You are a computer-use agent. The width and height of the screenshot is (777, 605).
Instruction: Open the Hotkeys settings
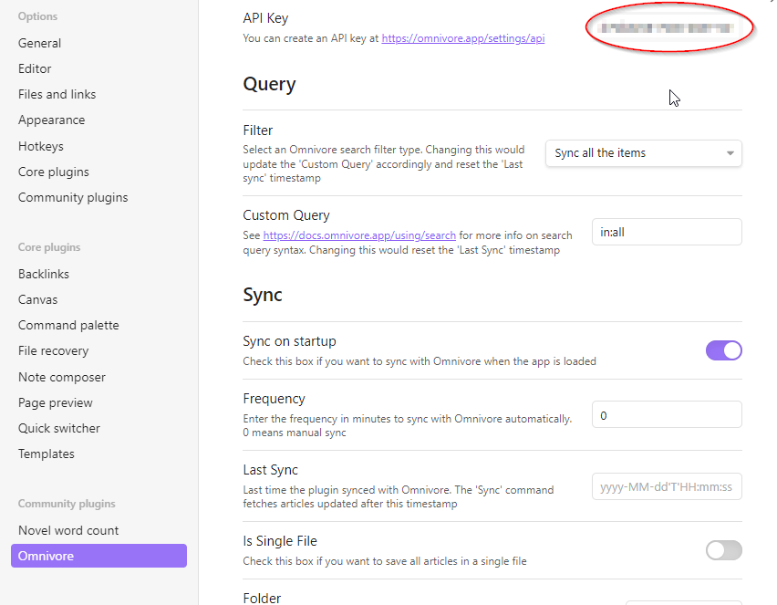[41, 146]
